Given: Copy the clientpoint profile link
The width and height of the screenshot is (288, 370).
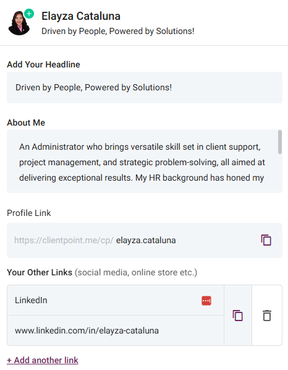Looking at the screenshot, I should [266, 240].
